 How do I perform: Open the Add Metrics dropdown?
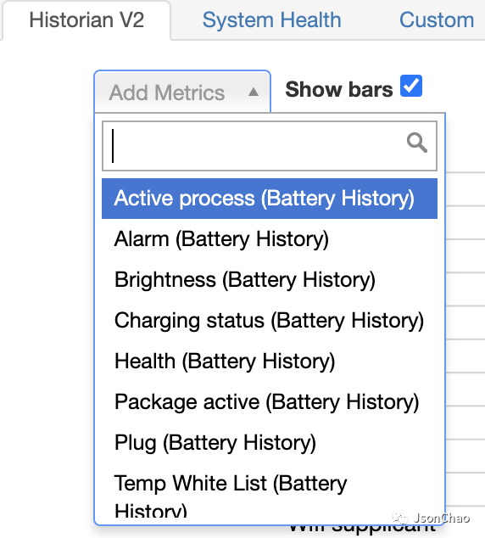pos(182,92)
